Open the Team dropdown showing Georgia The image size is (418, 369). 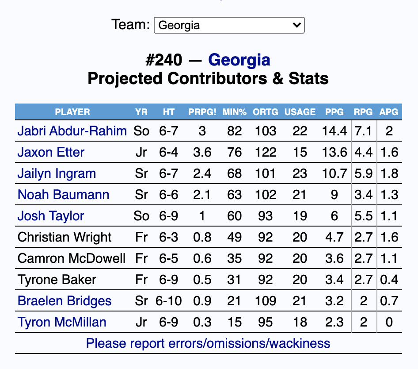point(229,25)
